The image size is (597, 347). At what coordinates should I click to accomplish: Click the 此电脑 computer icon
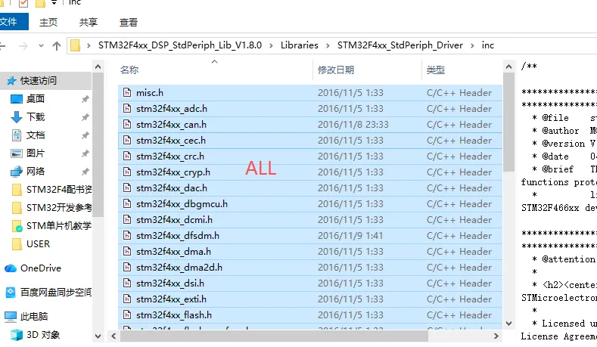pos(11,317)
